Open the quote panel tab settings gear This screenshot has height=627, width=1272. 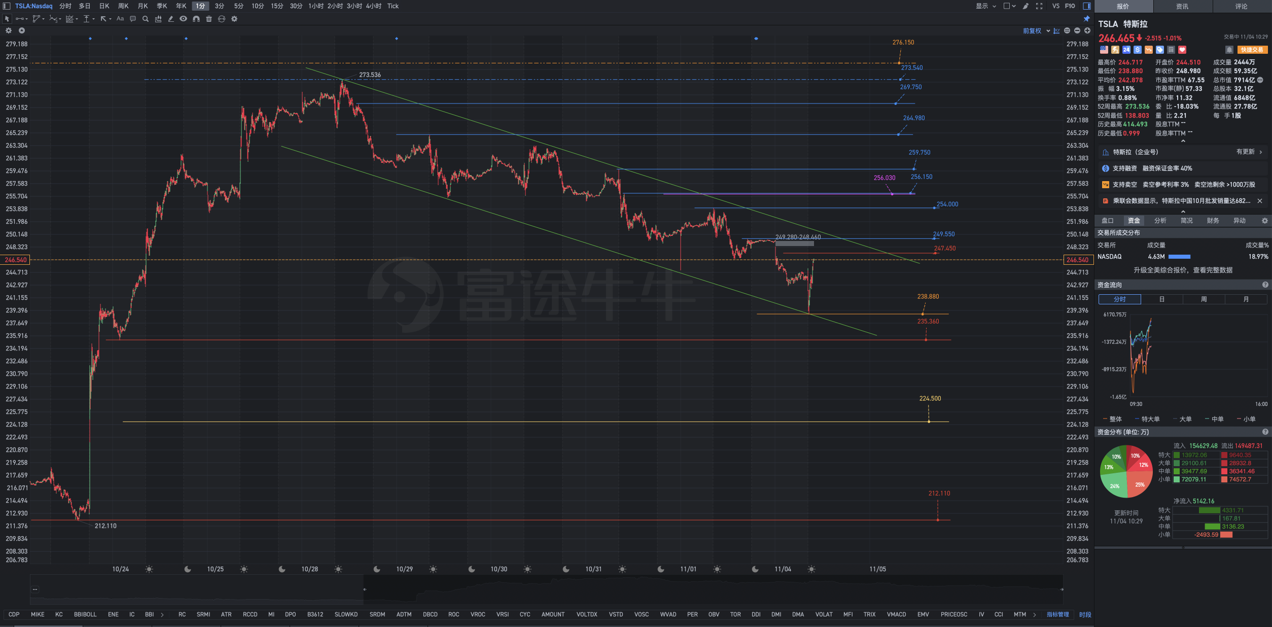click(1265, 221)
